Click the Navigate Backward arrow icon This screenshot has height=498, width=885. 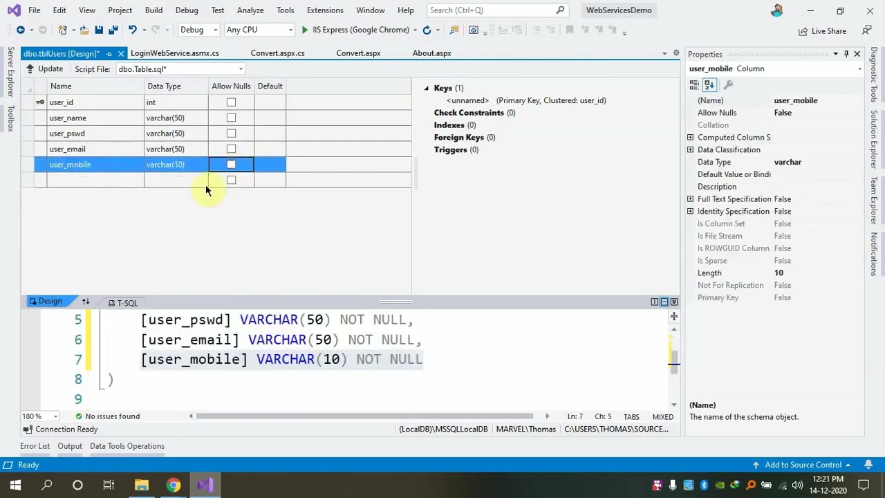point(21,30)
